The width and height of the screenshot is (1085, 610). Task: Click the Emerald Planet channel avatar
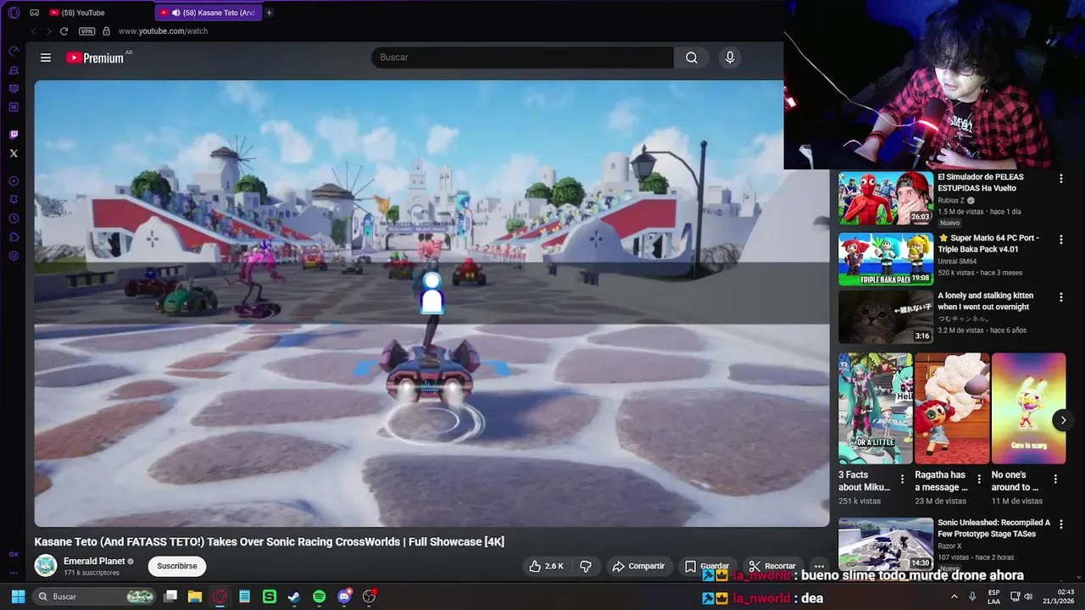click(46, 566)
